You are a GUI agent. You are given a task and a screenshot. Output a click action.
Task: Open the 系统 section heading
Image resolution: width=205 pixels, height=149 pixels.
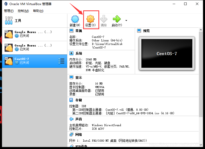coord(79,53)
